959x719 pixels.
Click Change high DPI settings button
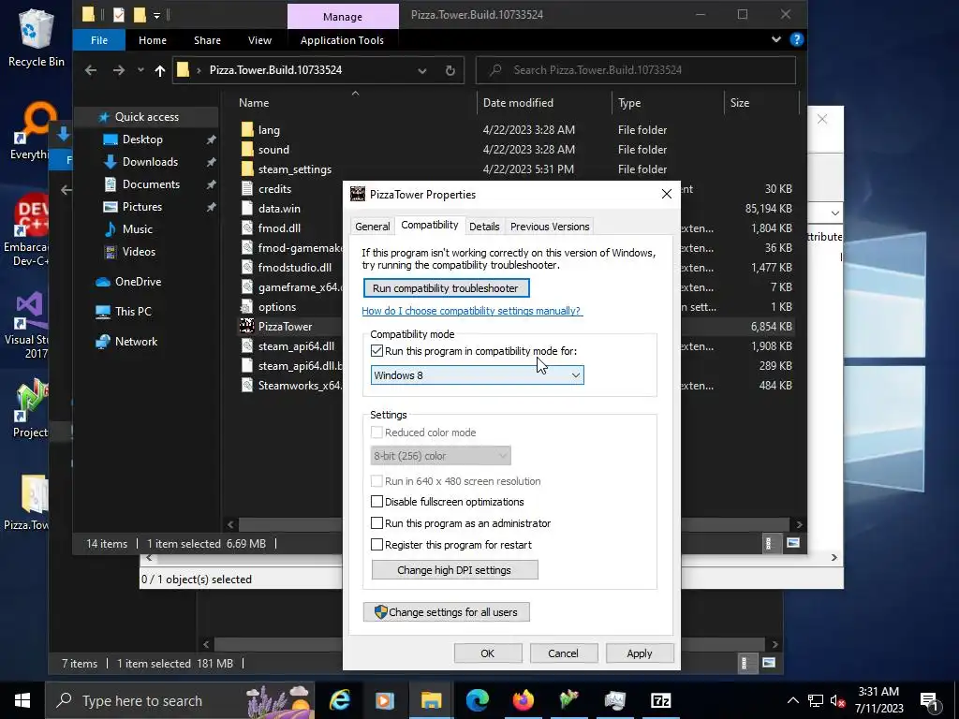[x=454, y=570]
